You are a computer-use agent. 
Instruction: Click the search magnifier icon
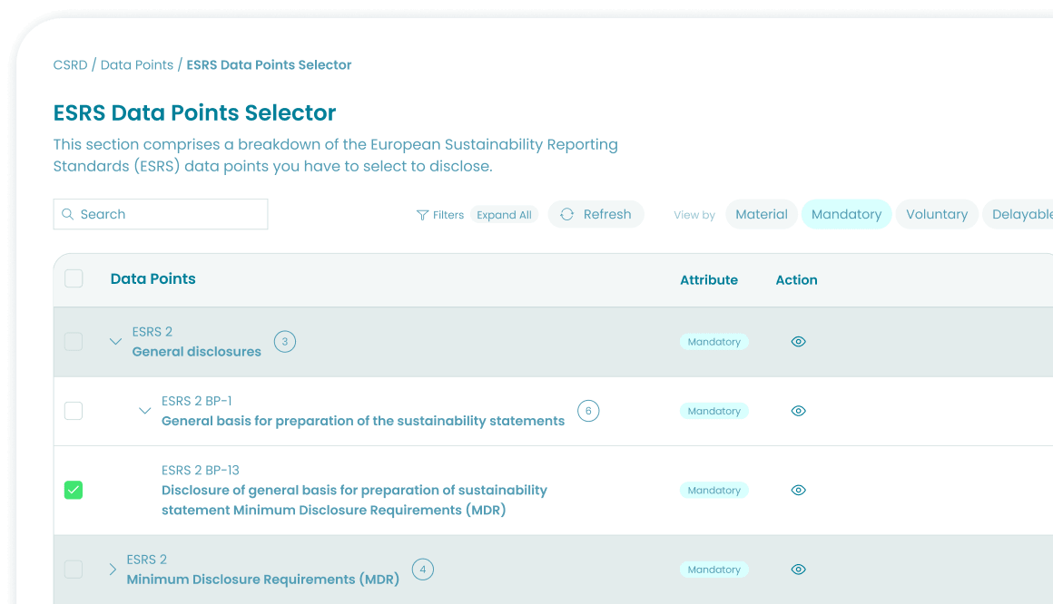[x=67, y=214]
